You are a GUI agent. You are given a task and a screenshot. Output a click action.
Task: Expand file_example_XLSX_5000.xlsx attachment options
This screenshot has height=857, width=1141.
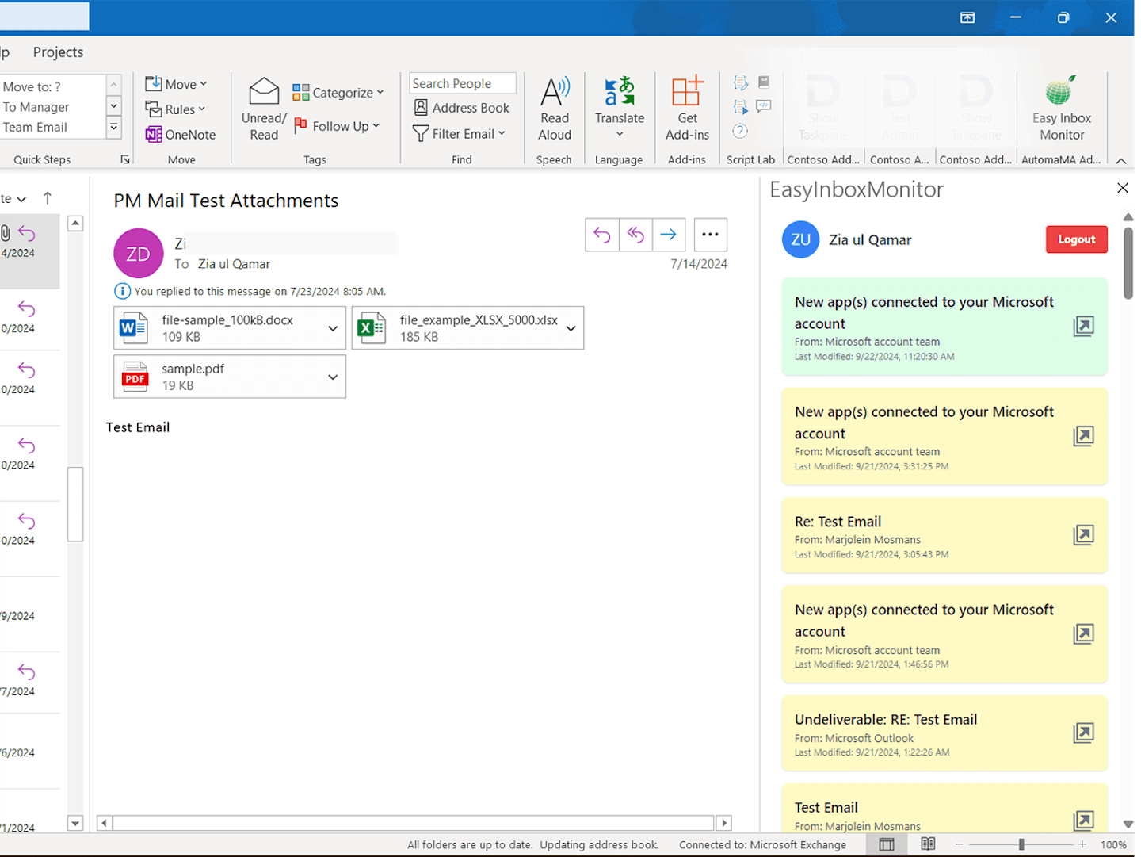tap(570, 328)
